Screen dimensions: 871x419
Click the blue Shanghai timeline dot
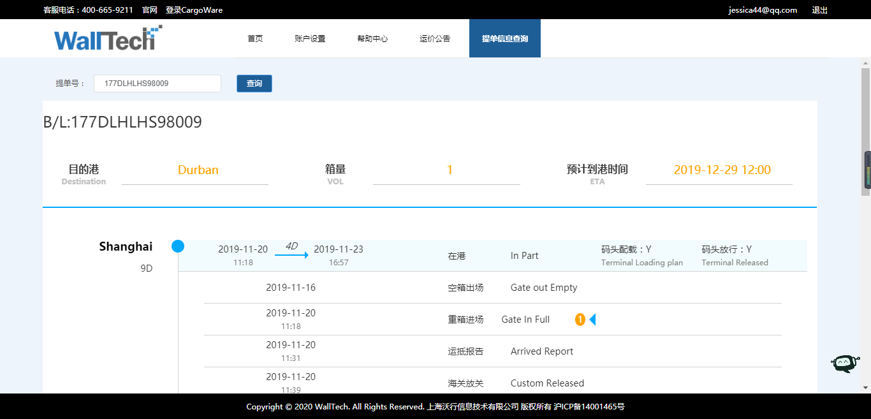(178, 246)
